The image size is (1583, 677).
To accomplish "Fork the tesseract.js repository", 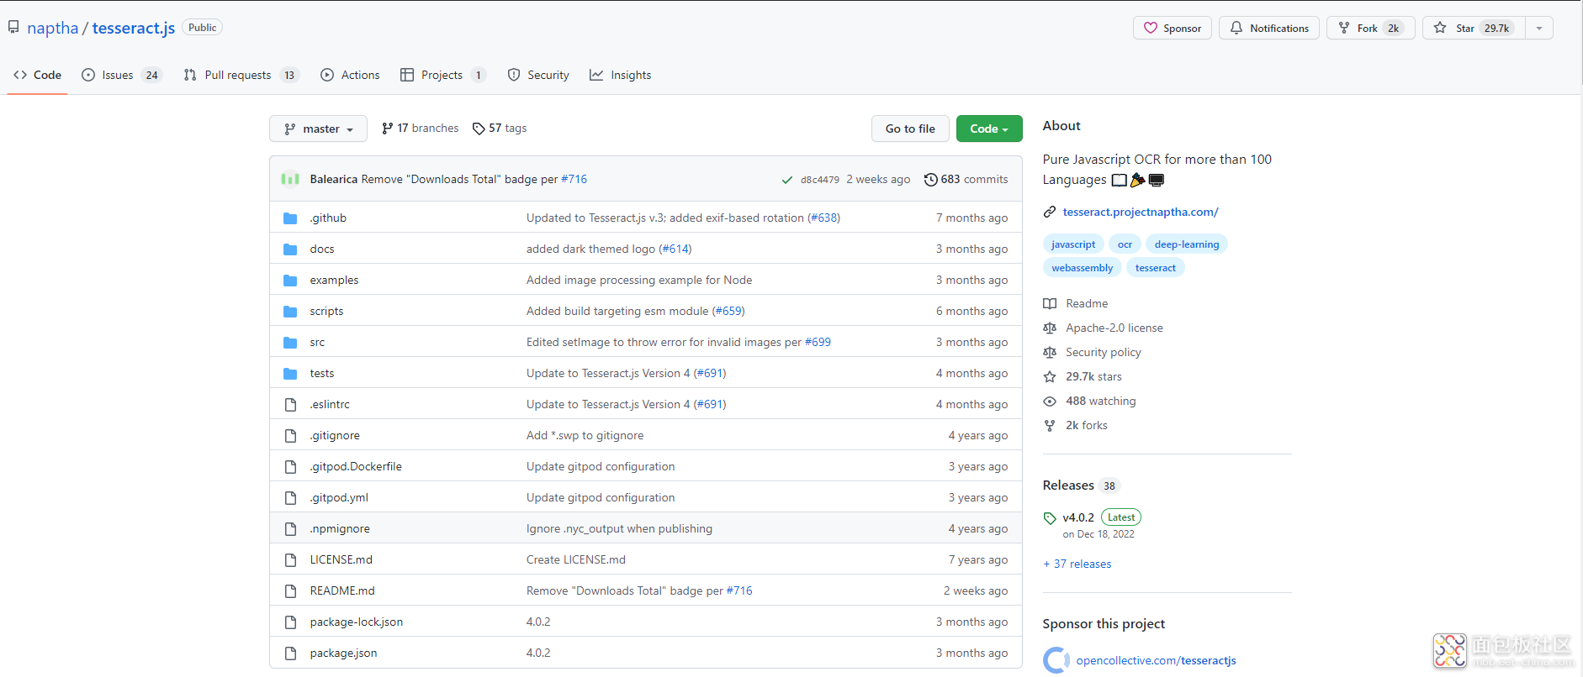I will [1370, 28].
